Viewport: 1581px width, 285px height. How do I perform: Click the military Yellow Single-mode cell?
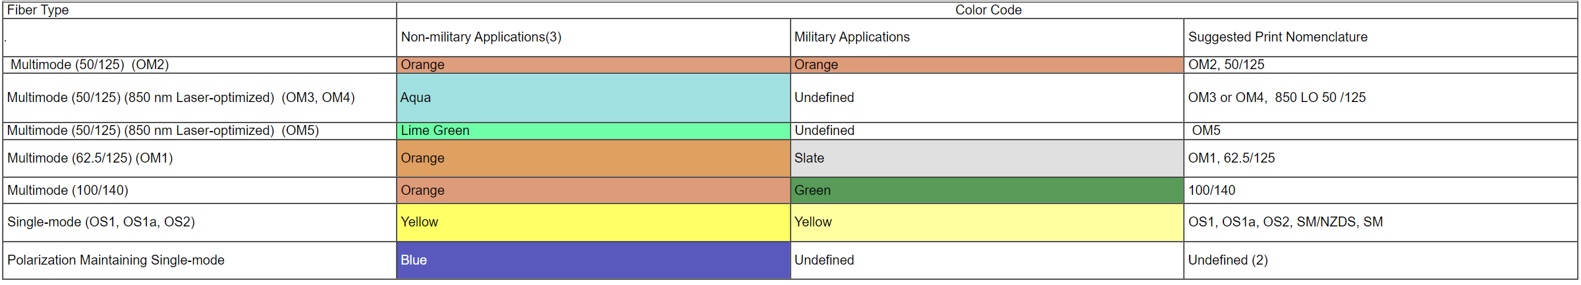pos(987,222)
